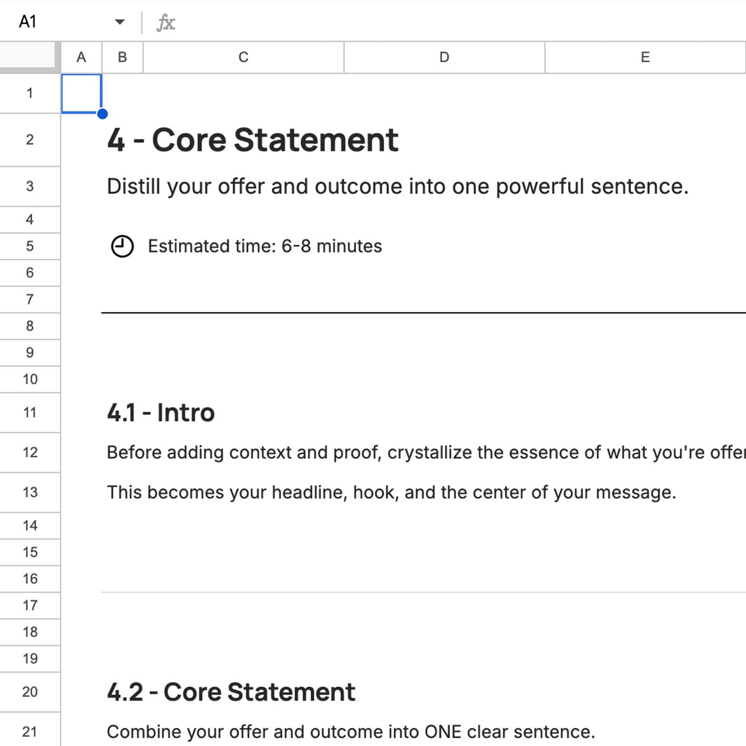Click the '4.1 - Intro' heading cell

[x=160, y=412]
